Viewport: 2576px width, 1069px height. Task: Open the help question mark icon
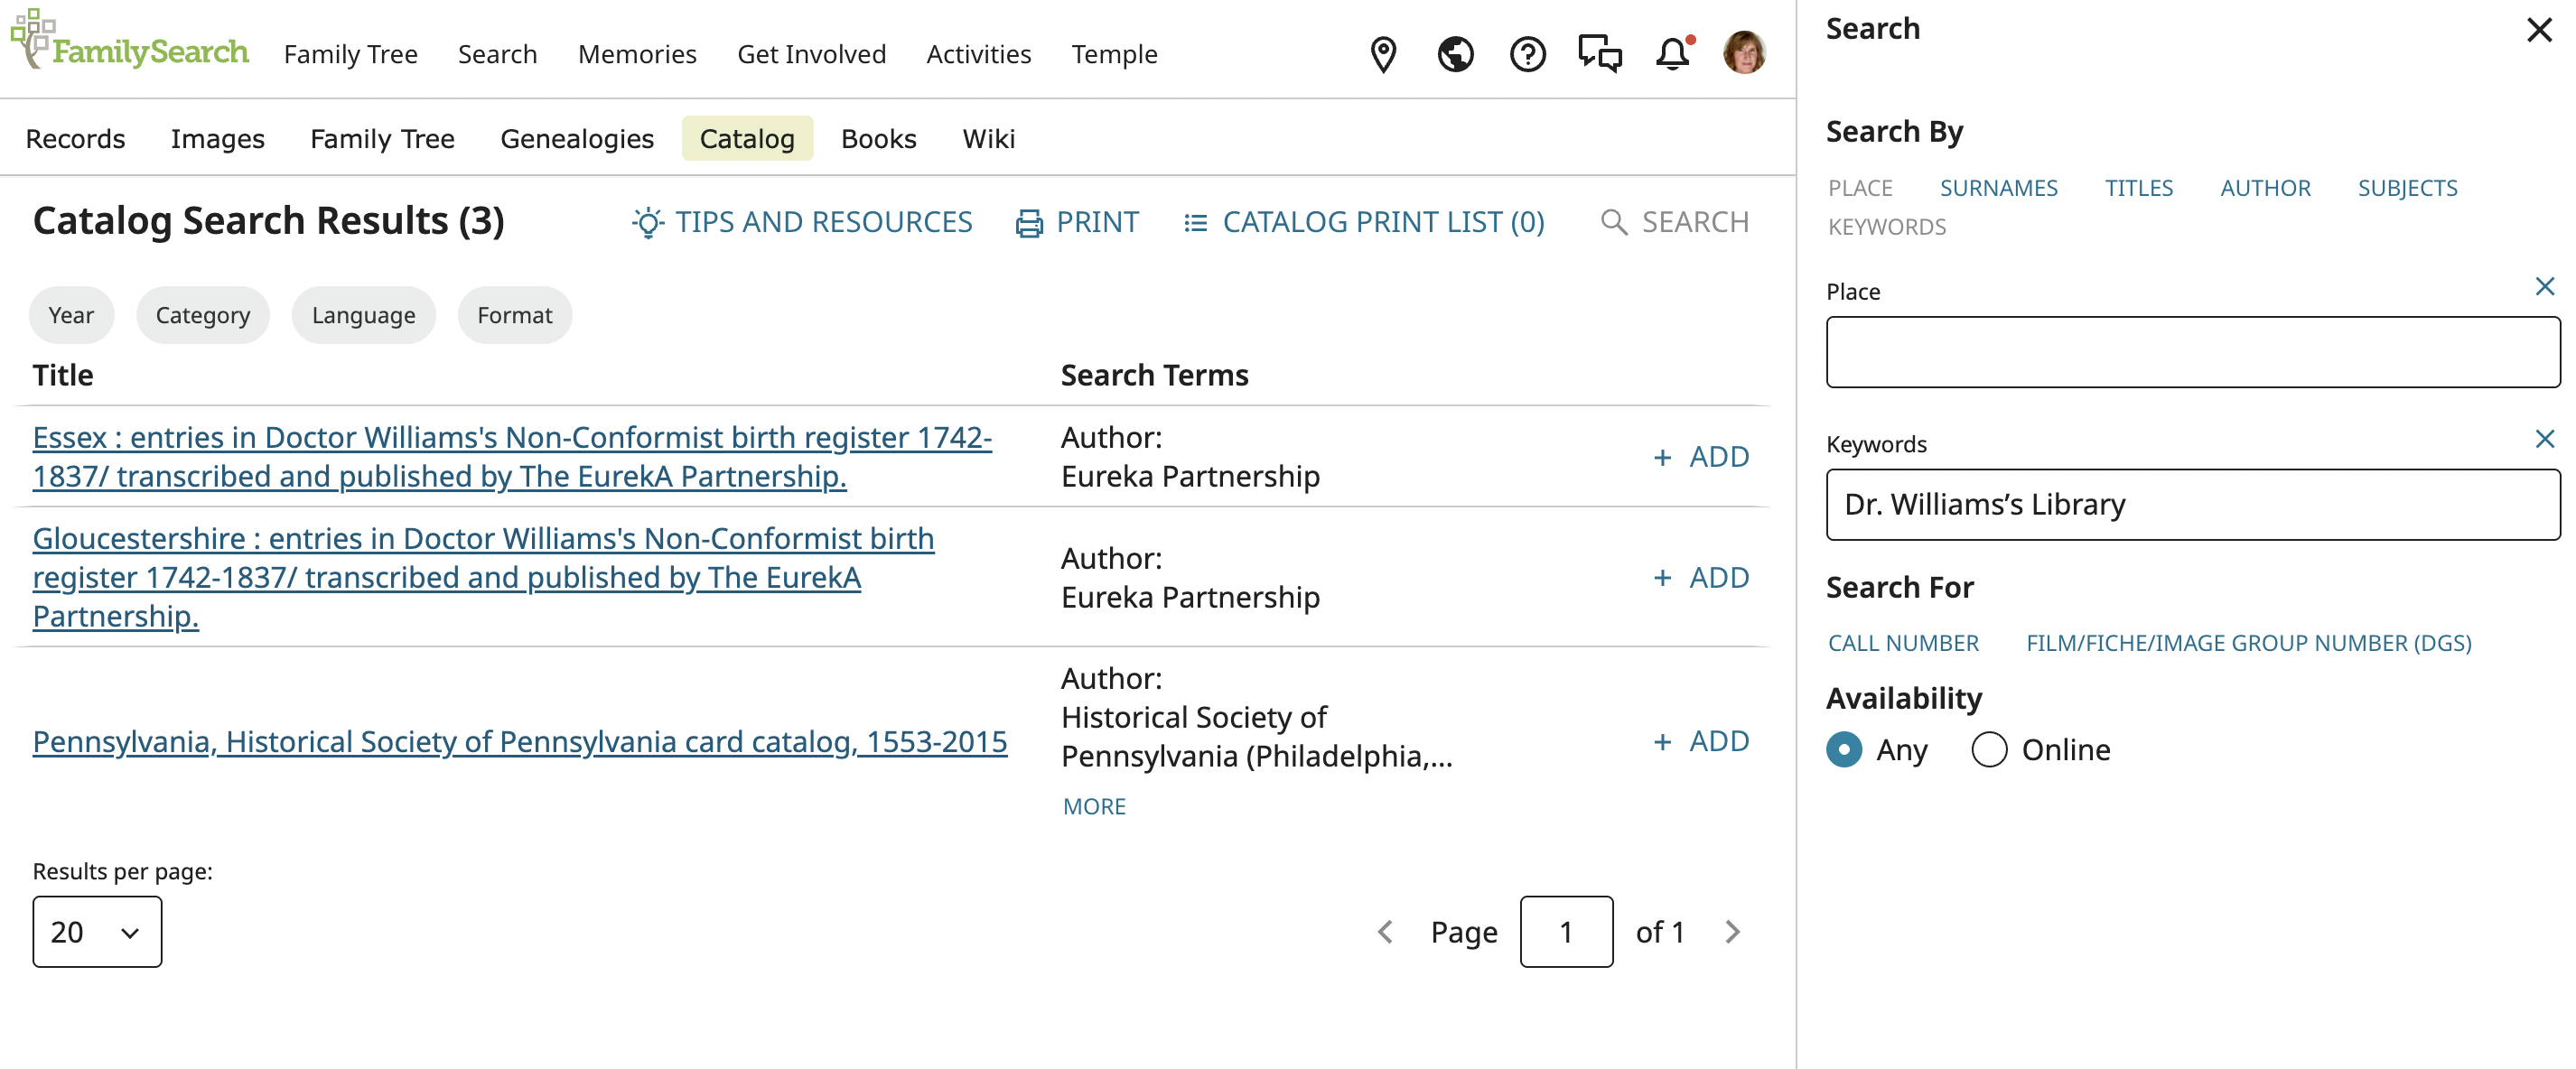tap(1527, 54)
